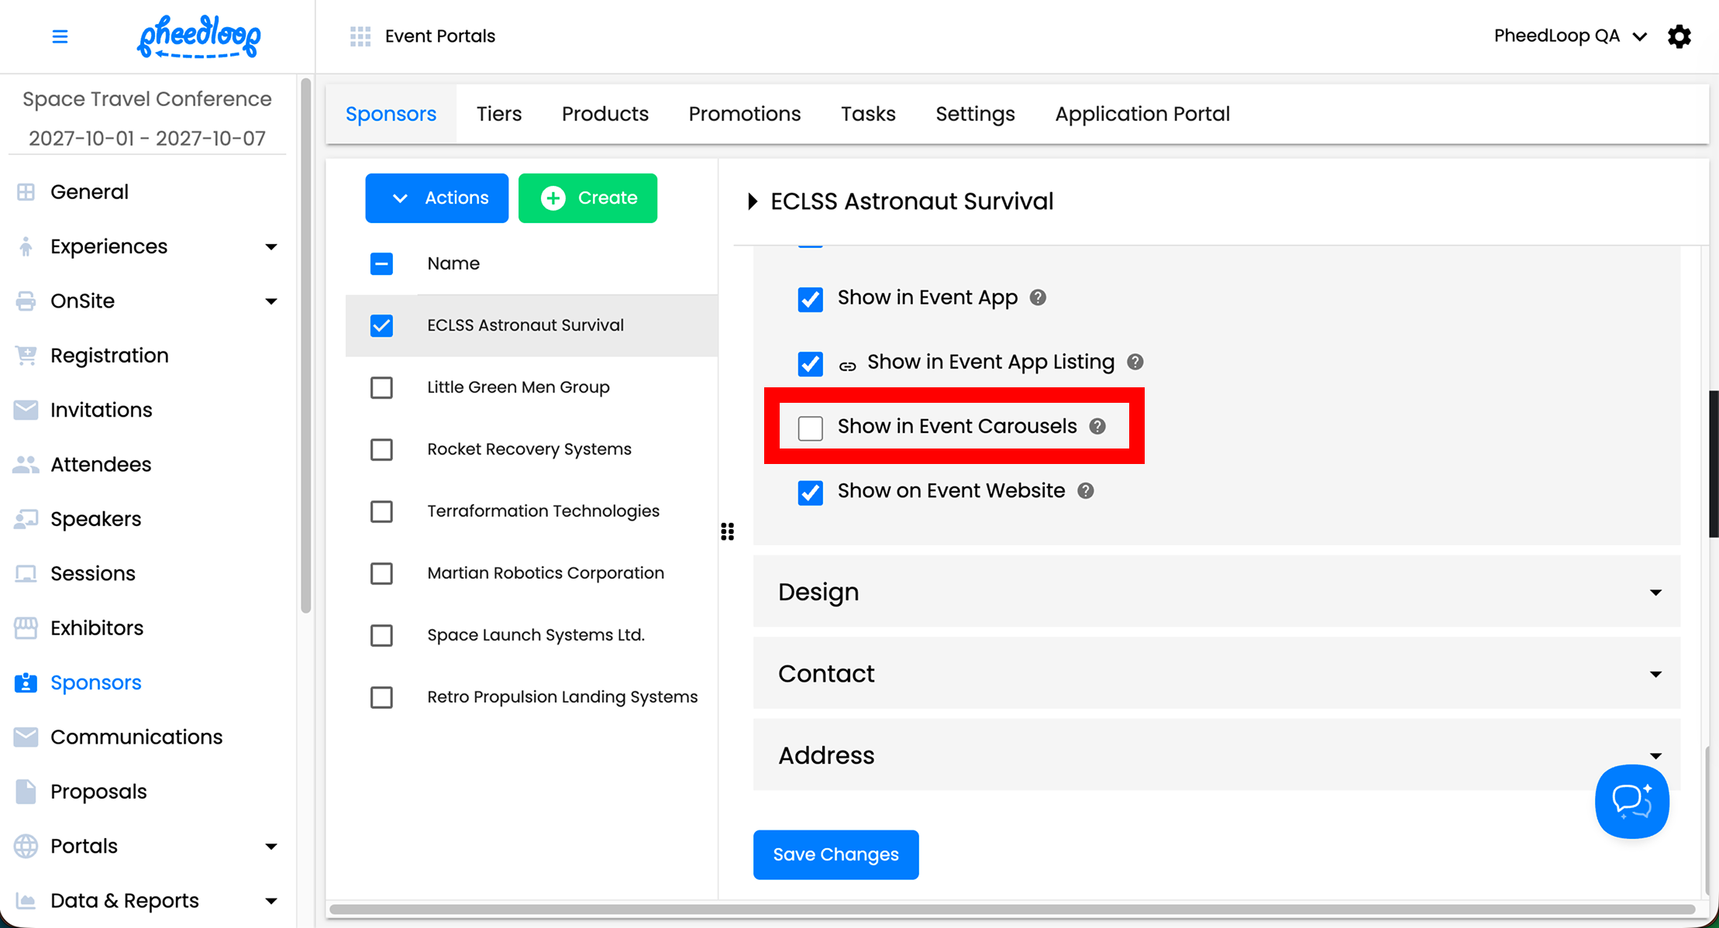Click the Save Changes button
Screen dimensions: 1719x928
[835, 854]
